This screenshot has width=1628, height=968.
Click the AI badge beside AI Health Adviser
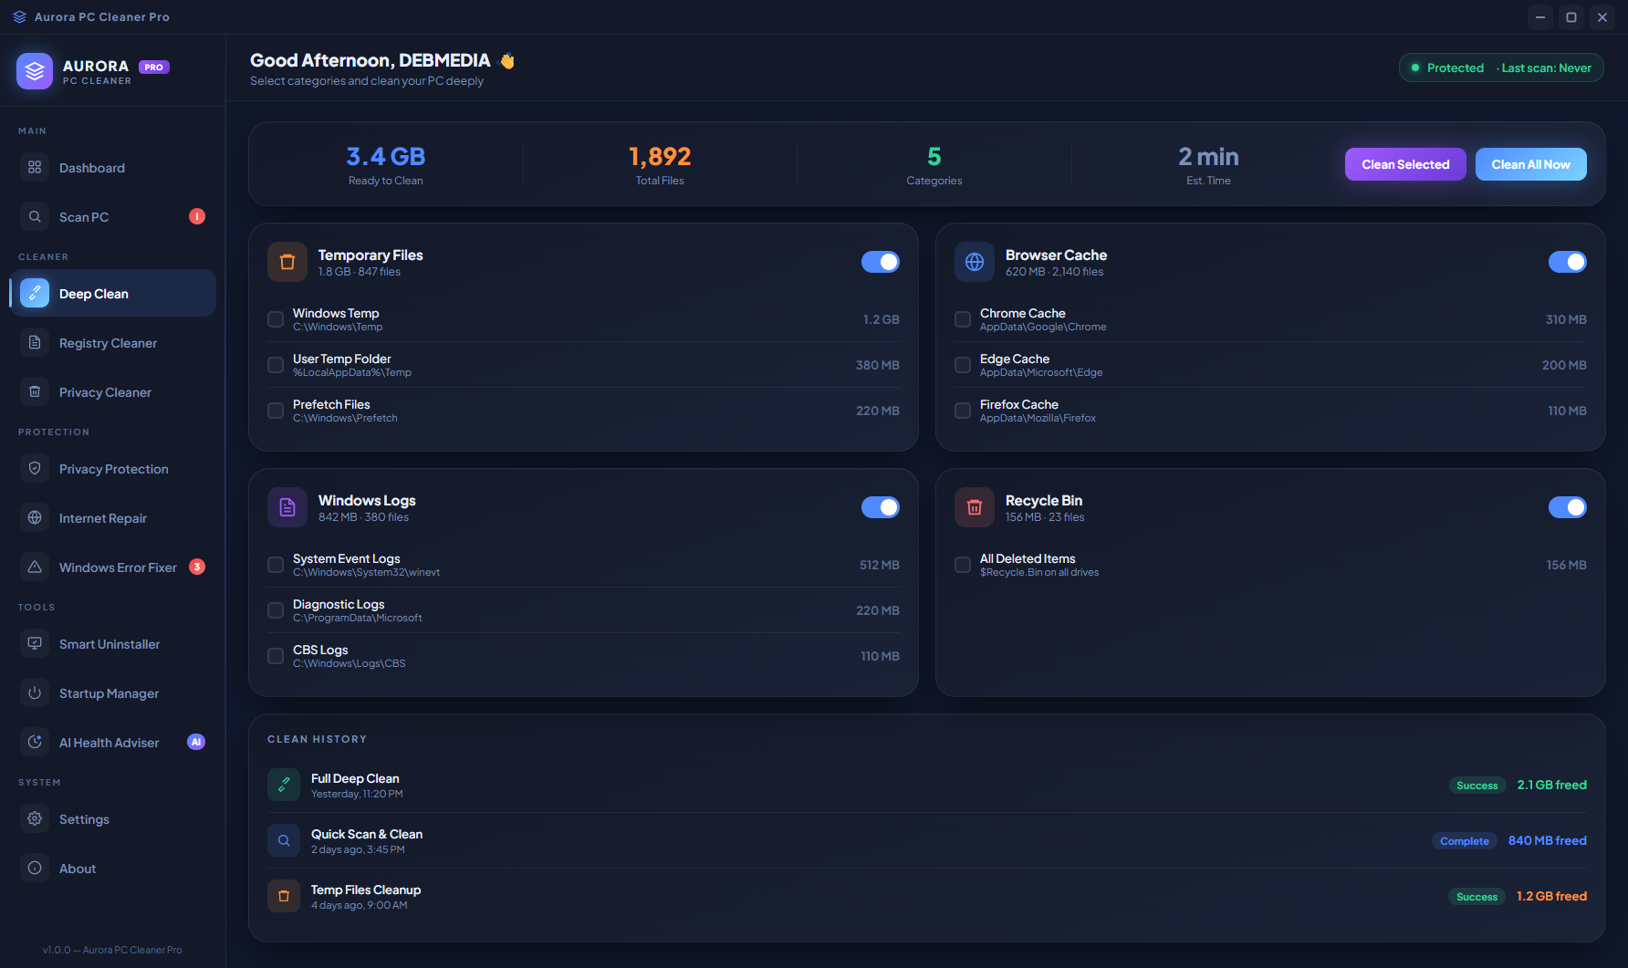[x=196, y=742]
